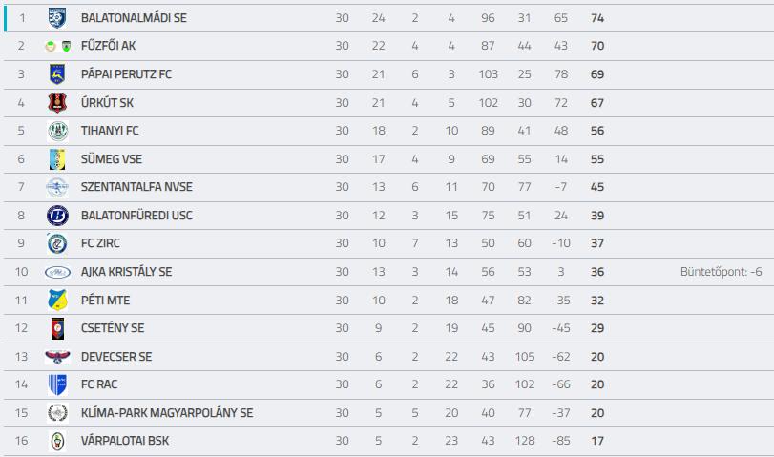Click the Péti MTE yellow-blue shield
Image resolution: width=774 pixels, height=457 pixels.
(x=57, y=301)
